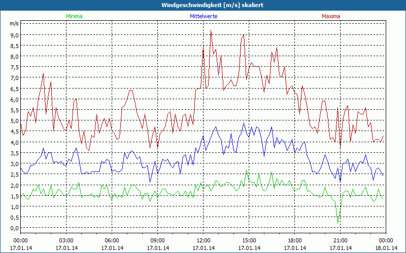The image size is (406, 253).
Task: Click the 6,5 y-axis value
Action: pos(14,89)
